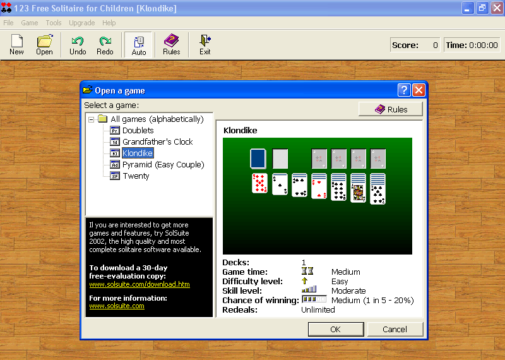Click the 'Unlimited' redeals value
The height and width of the screenshot is (360, 505).
pyautogui.click(x=318, y=309)
